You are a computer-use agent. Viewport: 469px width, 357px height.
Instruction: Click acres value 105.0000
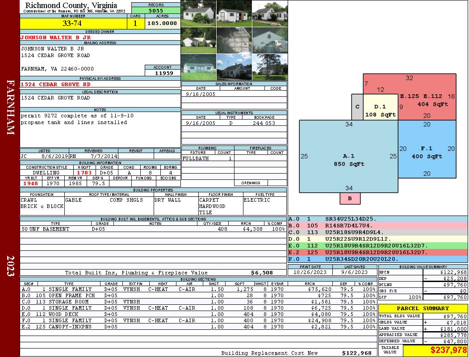163,23
